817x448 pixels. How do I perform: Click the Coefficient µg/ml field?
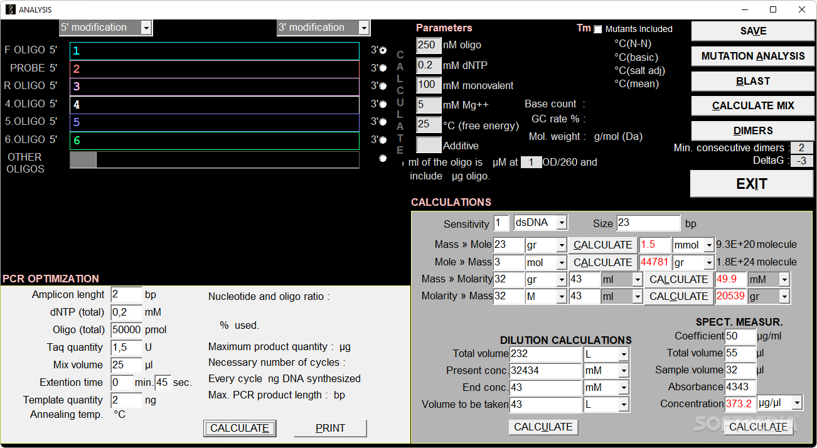point(740,336)
